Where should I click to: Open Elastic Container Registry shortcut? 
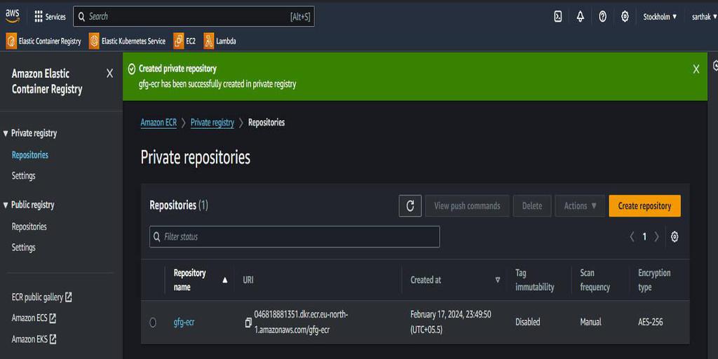(43, 41)
